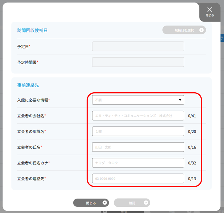Click the 確認 button
This screenshot has width=224, height=213.
click(x=132, y=203)
